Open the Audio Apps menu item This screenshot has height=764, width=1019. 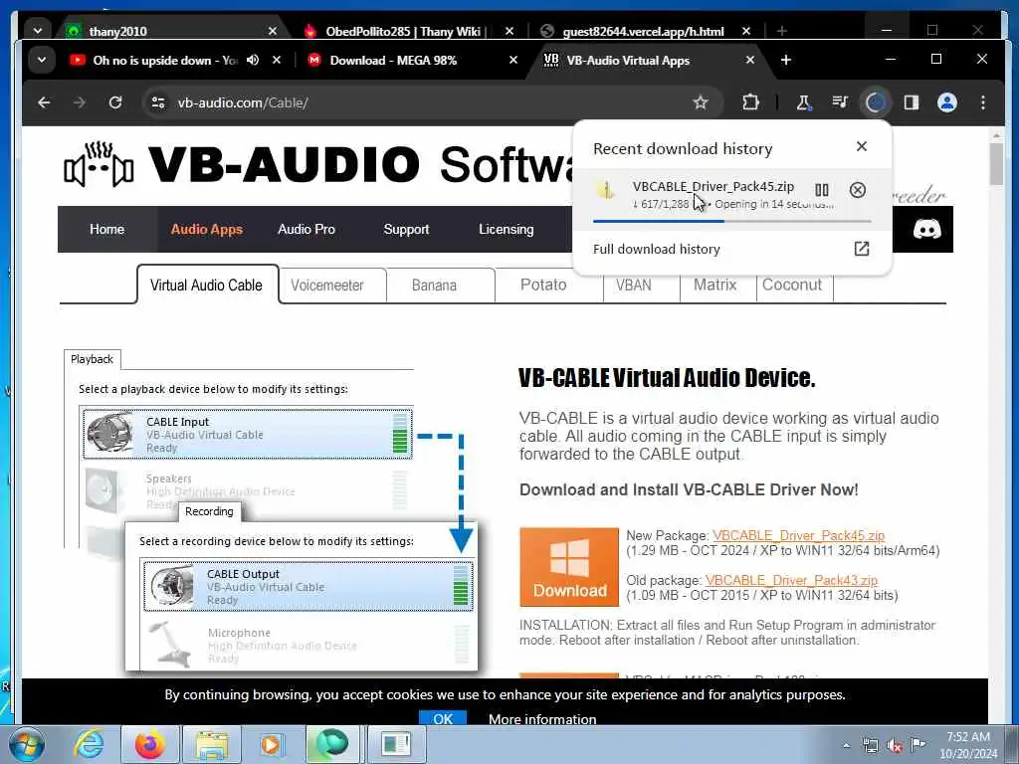click(x=207, y=230)
